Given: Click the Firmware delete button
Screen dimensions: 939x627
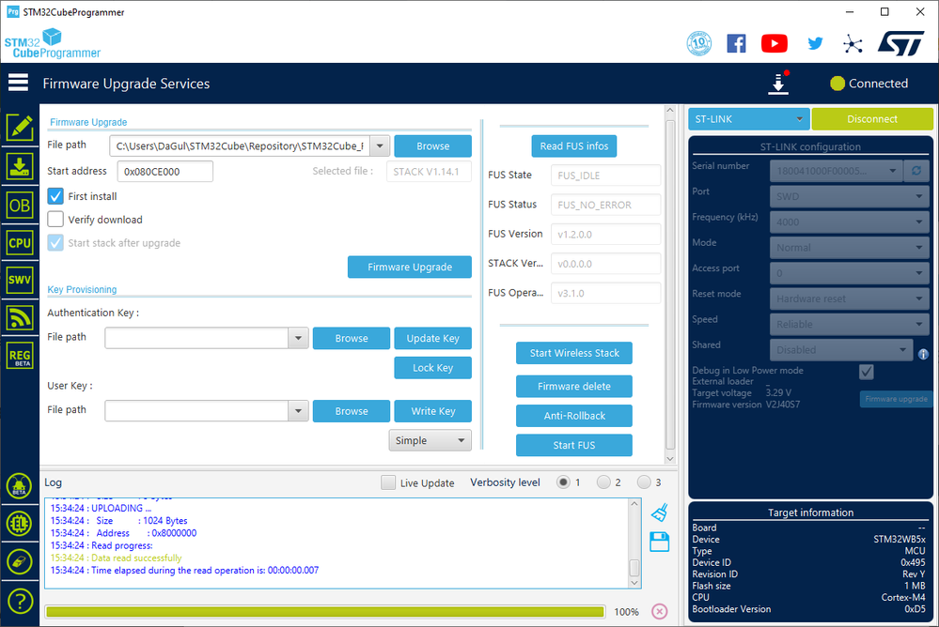Looking at the screenshot, I should 573,387.
